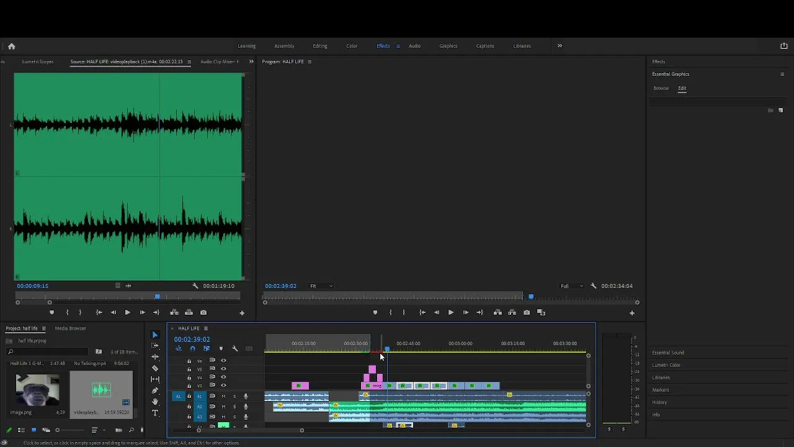Viewport: 794px width, 447px height.
Task: Select the Ripple Edit tool
Action: (x=155, y=357)
